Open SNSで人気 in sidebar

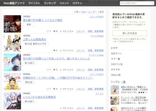pyautogui.click(x=117, y=64)
